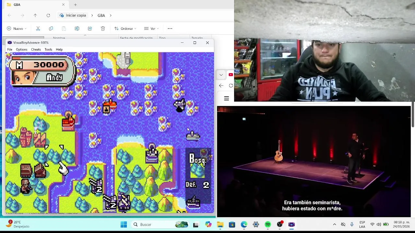Close the GBA File Explorer tab
Viewport: 415px width, 233px height.
point(63,5)
